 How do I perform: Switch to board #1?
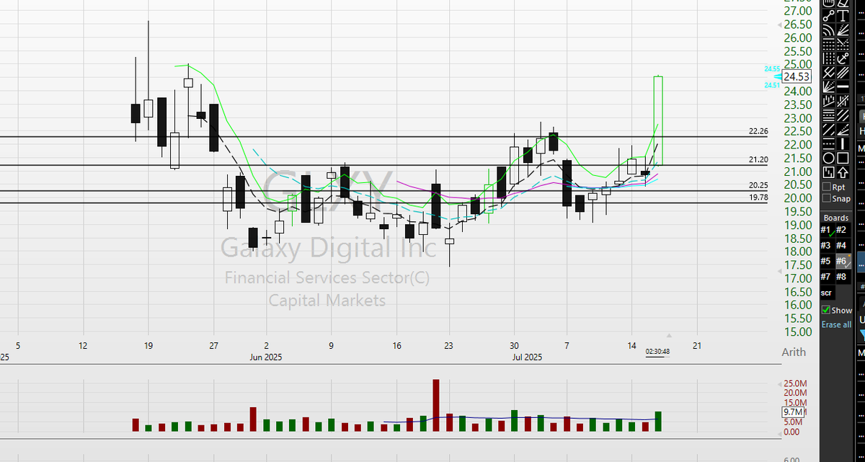click(x=826, y=229)
